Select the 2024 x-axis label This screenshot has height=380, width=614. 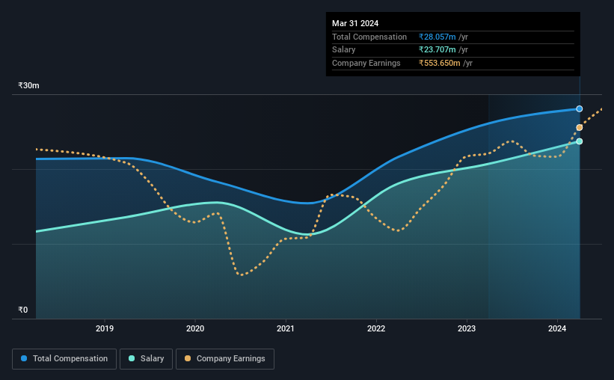pyautogui.click(x=557, y=328)
